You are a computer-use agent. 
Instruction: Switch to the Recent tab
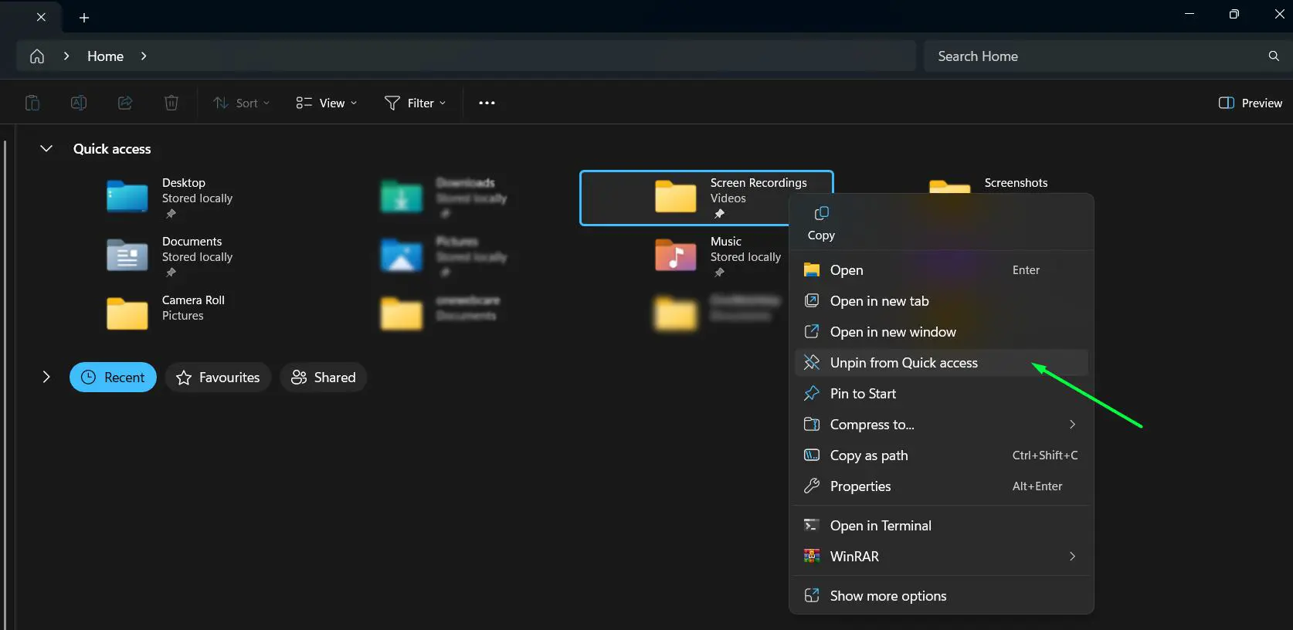click(113, 378)
